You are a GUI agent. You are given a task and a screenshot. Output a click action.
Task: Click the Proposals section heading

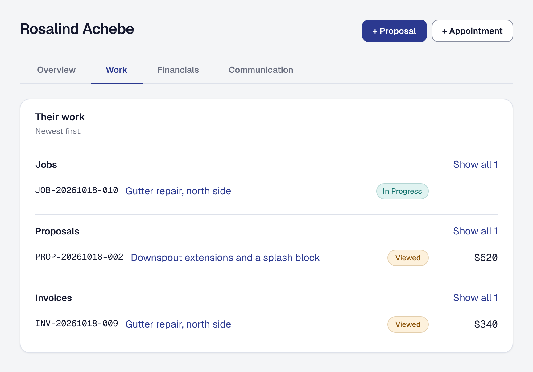click(x=57, y=231)
